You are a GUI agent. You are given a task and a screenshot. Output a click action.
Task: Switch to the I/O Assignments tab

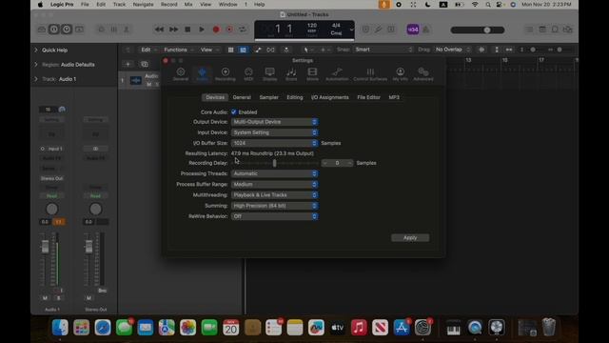[330, 97]
